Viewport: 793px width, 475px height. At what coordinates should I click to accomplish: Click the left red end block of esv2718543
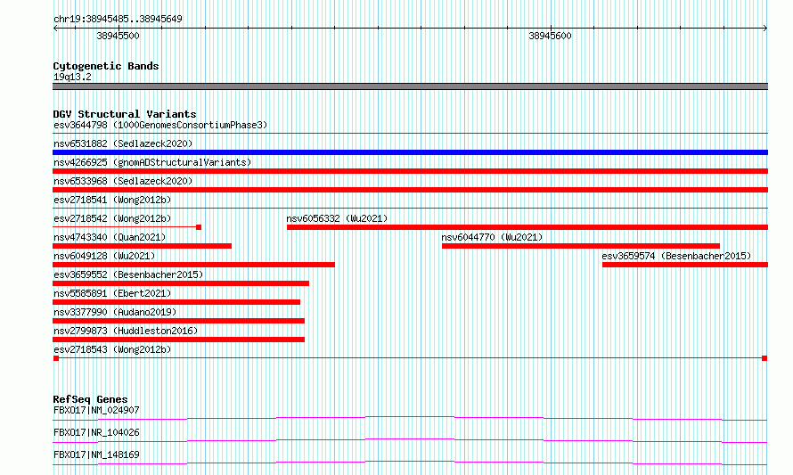(56, 358)
